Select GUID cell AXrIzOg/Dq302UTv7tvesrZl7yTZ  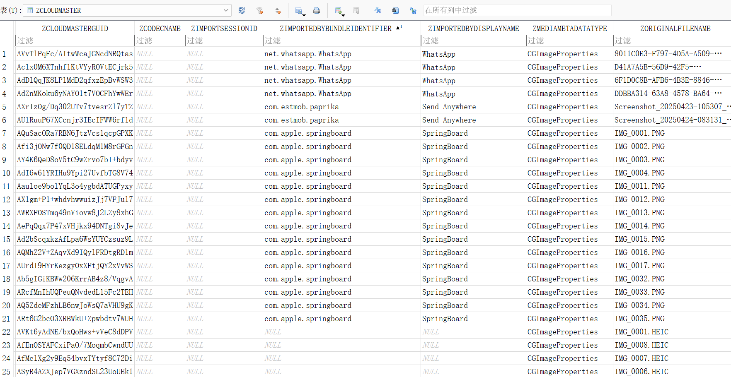pyautogui.click(x=75, y=107)
